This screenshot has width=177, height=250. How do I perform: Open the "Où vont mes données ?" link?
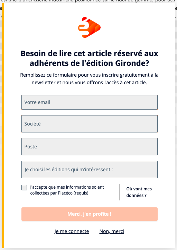pos(139,192)
